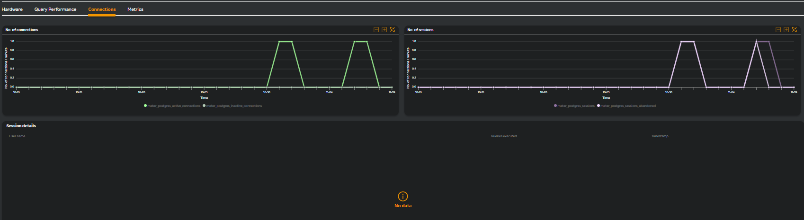Toggle meter_postgres_sessions_abandoned legend series
Image resolution: width=804 pixels, height=220 pixels.
(627, 106)
